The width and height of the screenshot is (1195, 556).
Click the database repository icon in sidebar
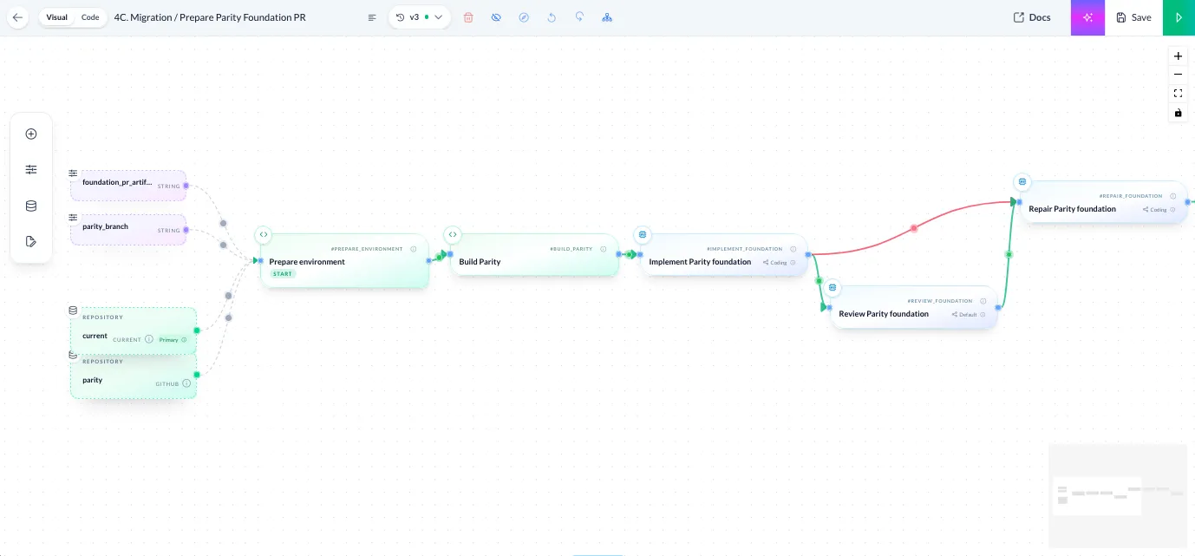pyautogui.click(x=31, y=206)
